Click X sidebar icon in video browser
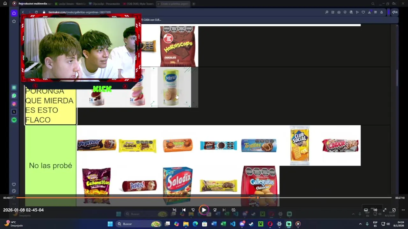This screenshot has width=408, height=229. coord(14,112)
